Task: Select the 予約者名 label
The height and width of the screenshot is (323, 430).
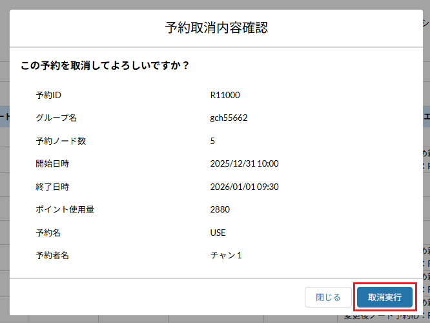Action: click(52, 255)
